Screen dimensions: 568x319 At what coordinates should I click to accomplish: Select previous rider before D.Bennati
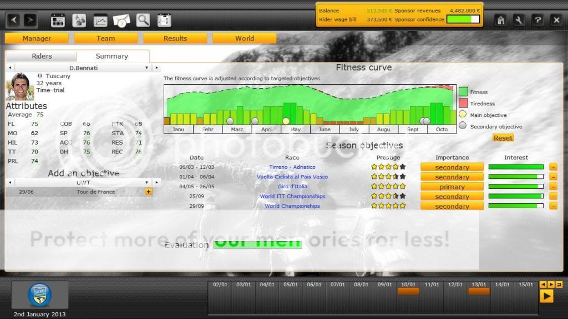tap(9, 68)
